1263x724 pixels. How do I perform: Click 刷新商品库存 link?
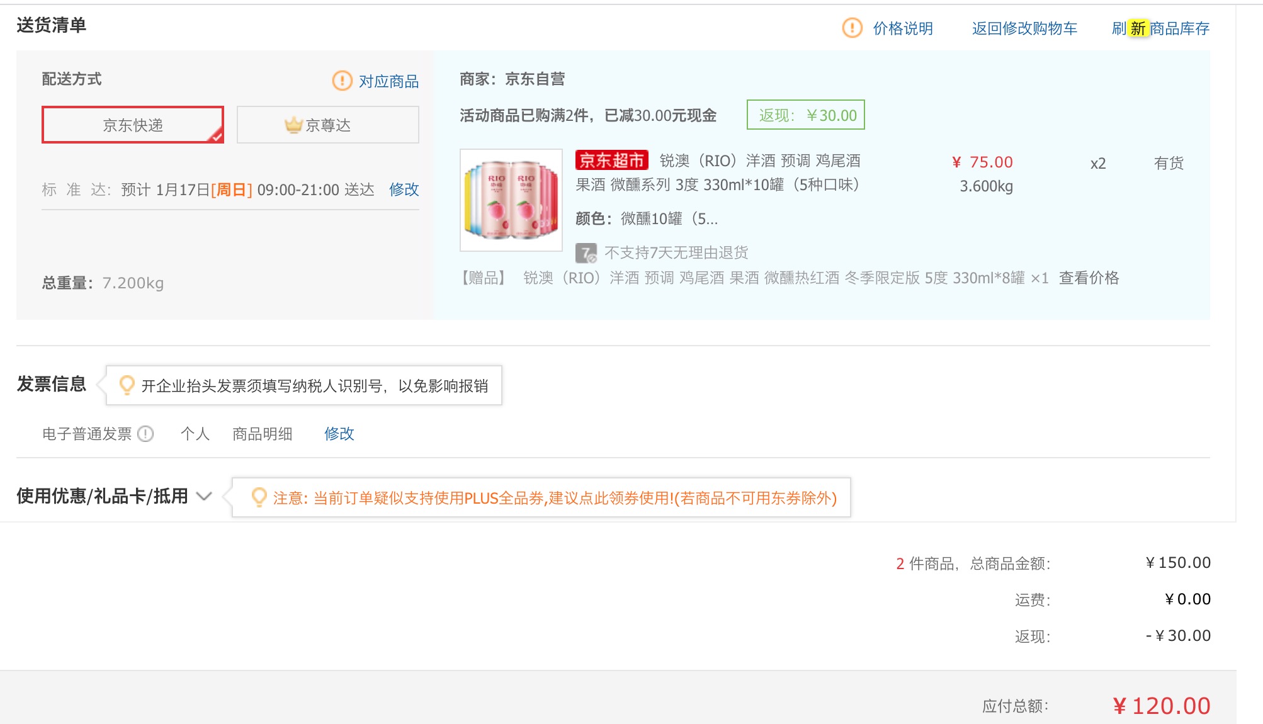[x=1160, y=28]
